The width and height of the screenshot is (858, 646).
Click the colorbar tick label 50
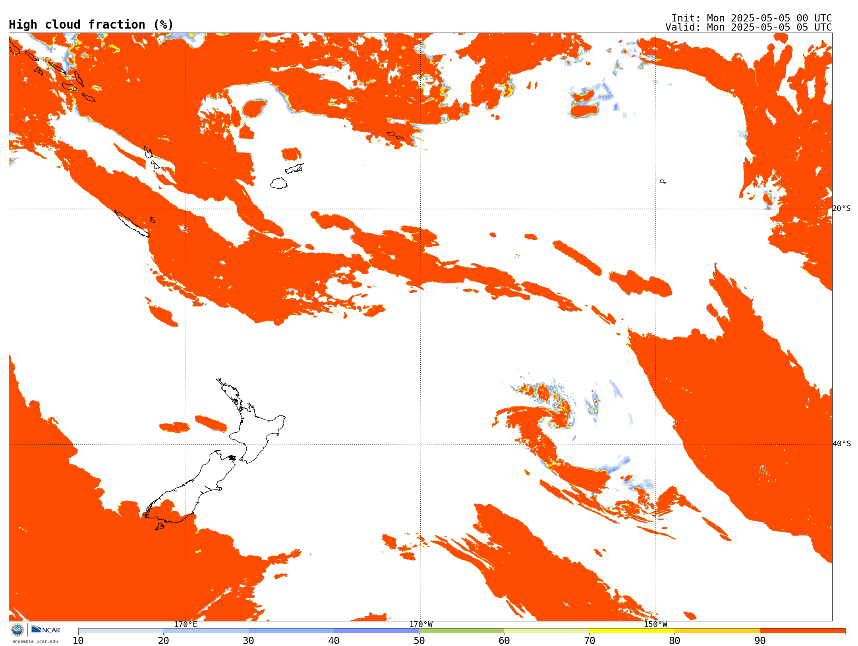(x=419, y=641)
